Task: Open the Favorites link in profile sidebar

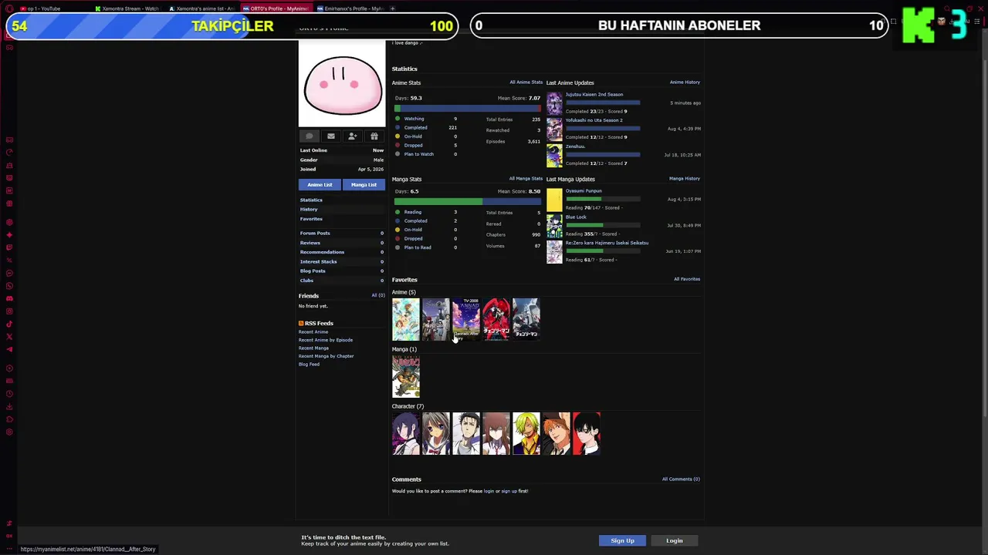Action: pos(311,219)
